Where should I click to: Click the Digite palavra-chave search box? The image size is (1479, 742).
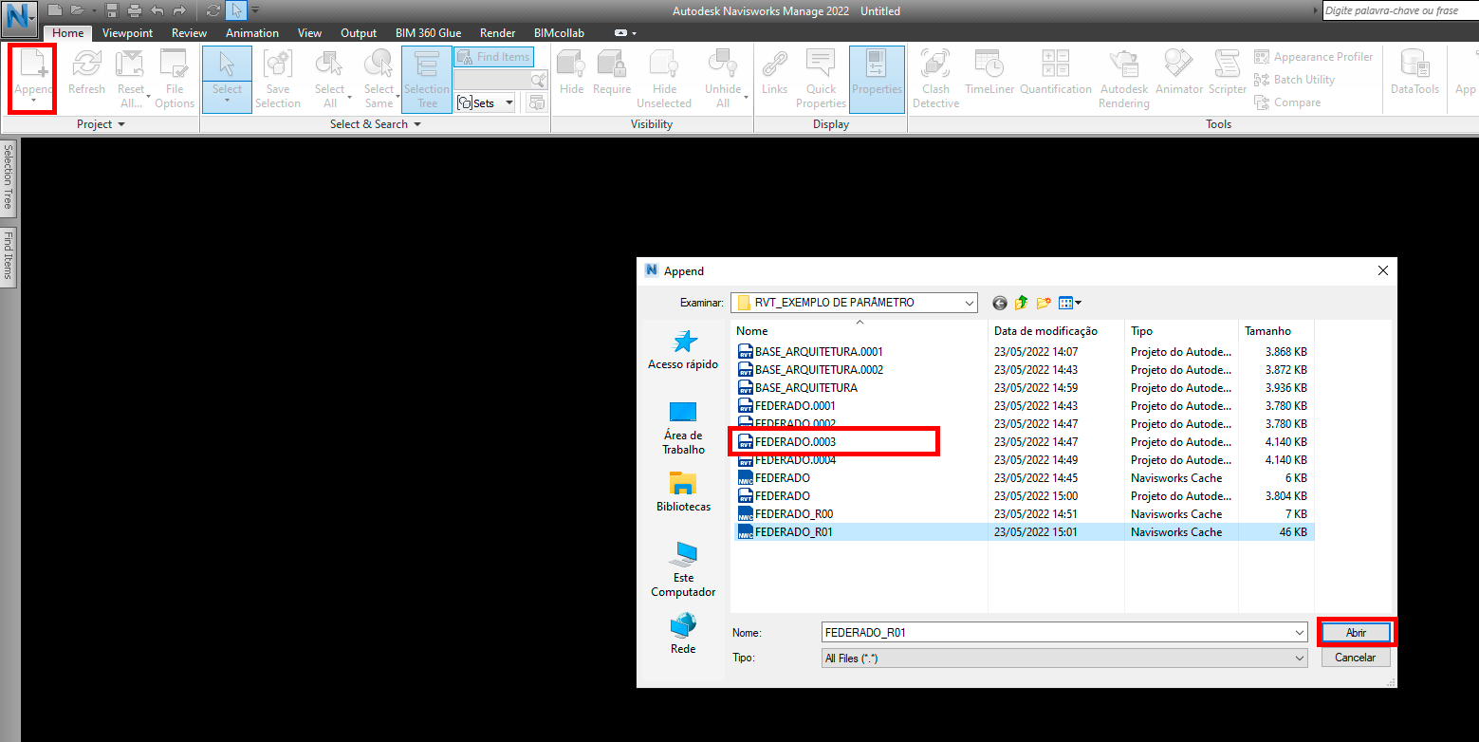coord(1400,10)
